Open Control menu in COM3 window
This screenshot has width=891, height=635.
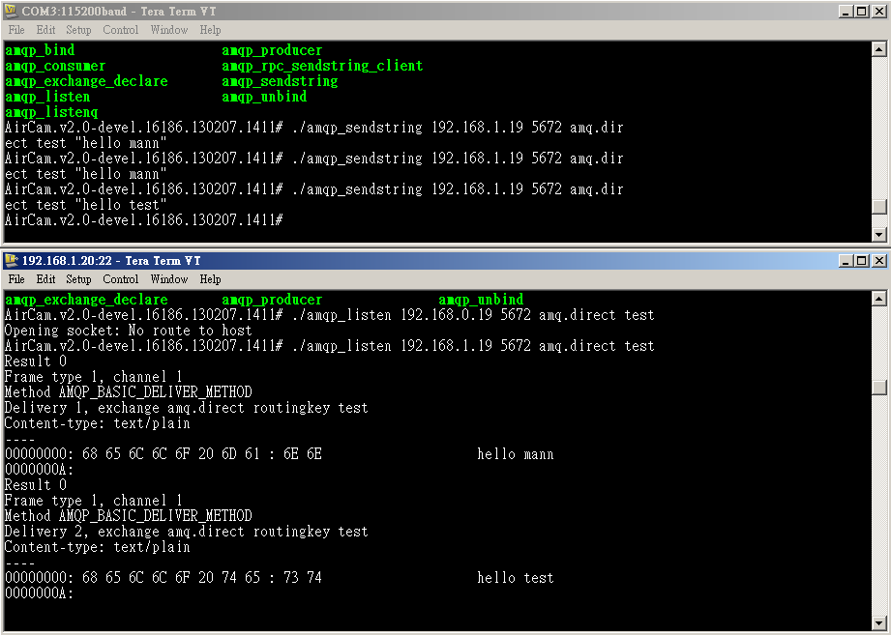(121, 30)
